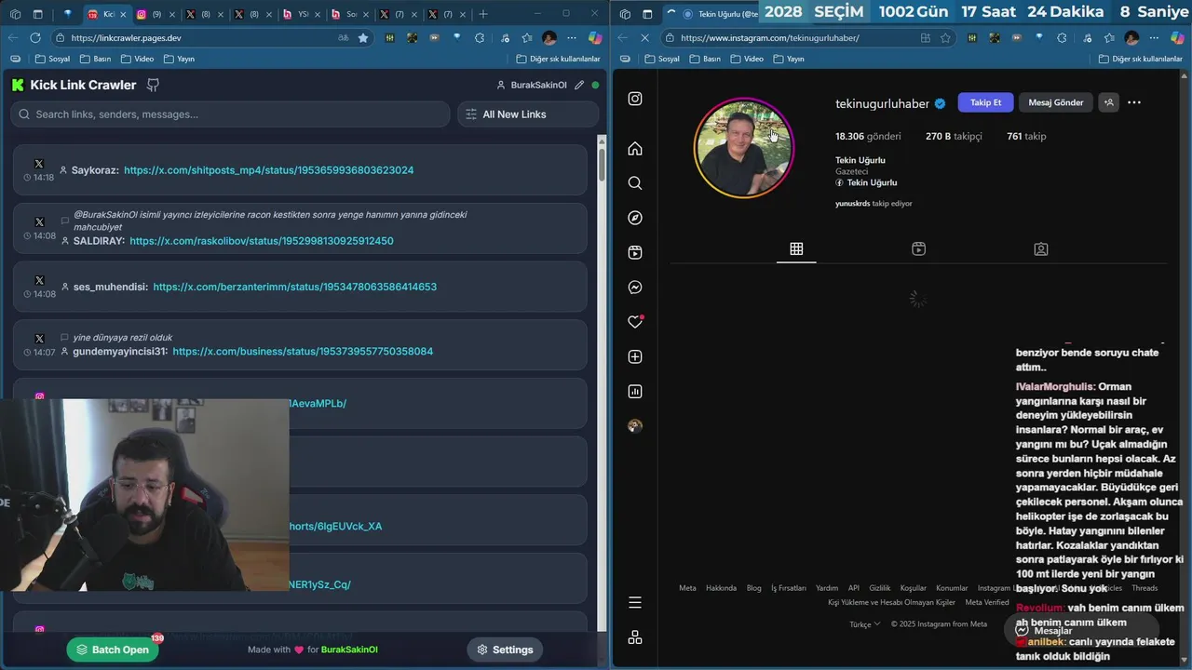Click the Gizlilik footer link
The width and height of the screenshot is (1192, 670).
[x=880, y=588]
